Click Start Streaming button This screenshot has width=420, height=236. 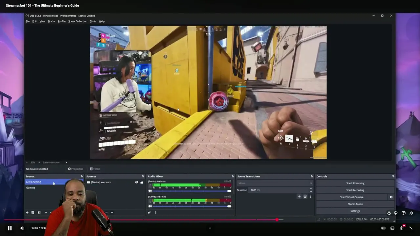355,183
